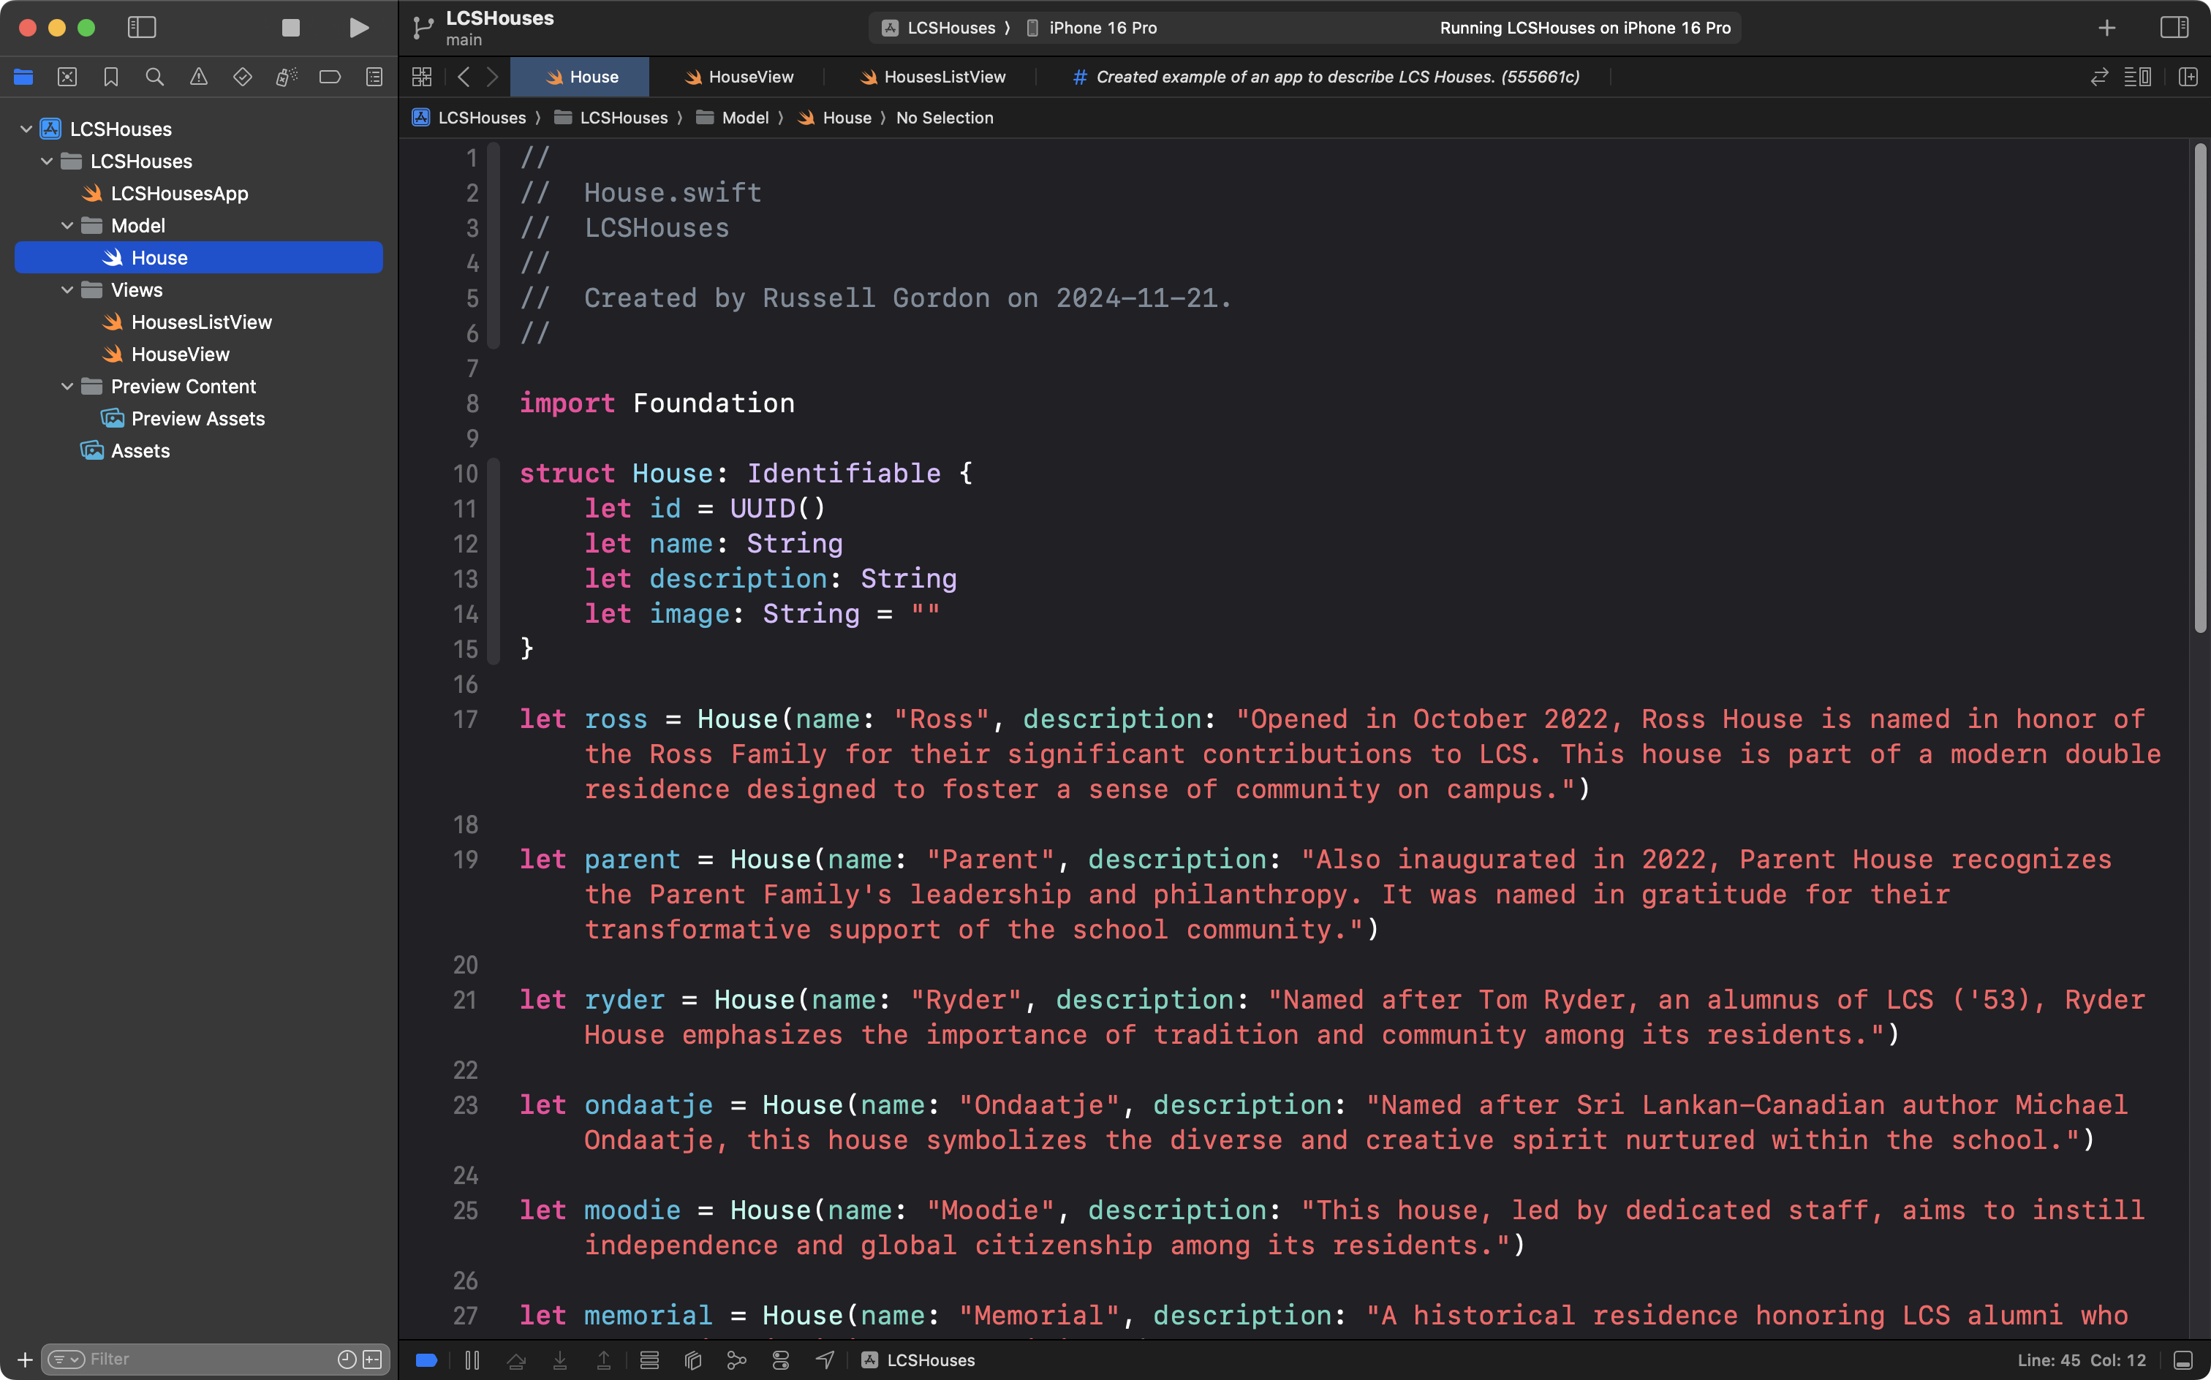Click the Simulate Location arrow icon
This screenshot has width=2211, height=1380.
[824, 1360]
